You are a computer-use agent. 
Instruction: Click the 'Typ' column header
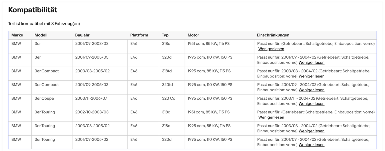(x=165, y=35)
